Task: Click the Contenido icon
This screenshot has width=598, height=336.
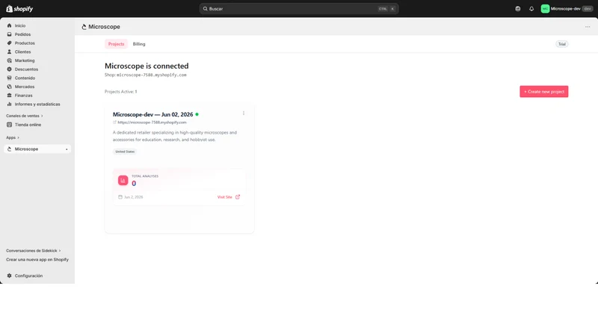Action: (9, 78)
